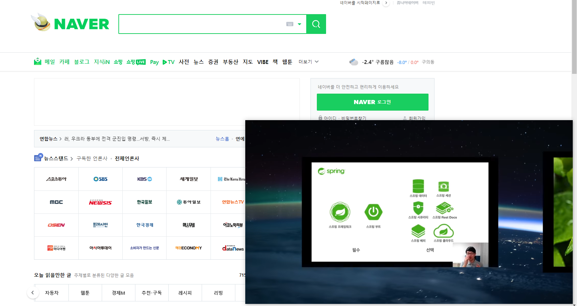Viewport: 577px width, 306px height.
Task: Open the 웹툰 link in the navigation bar
Action: [x=287, y=62]
